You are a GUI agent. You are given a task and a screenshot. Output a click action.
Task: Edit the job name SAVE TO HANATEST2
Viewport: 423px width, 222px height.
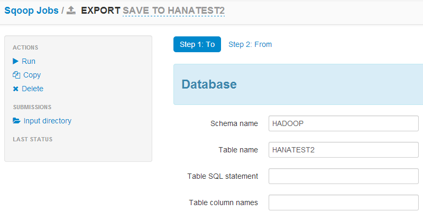click(x=173, y=11)
